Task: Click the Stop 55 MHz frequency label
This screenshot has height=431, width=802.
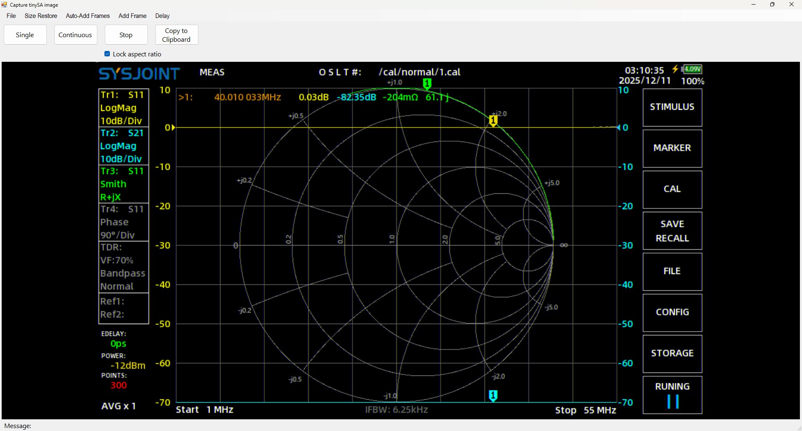Action: click(585, 410)
